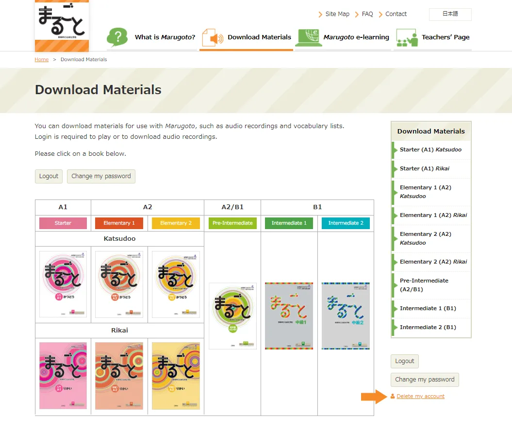512x432 pixels.
Task: Click the green laptop e-learning icon
Action: click(309, 37)
